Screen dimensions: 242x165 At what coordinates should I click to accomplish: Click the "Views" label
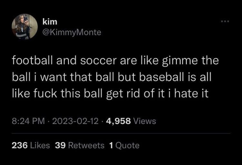pyautogui.click(x=145, y=121)
